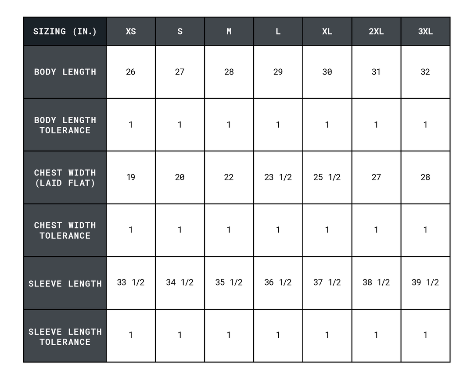Click empty Chest Width Tolerance cell under L
This screenshot has height=379, width=474.
(278, 230)
